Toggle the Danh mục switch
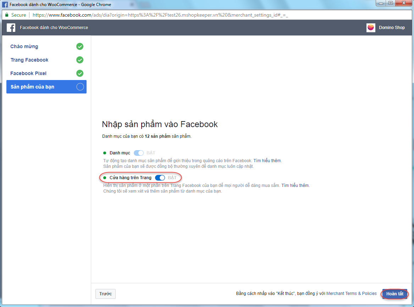 click(139, 153)
